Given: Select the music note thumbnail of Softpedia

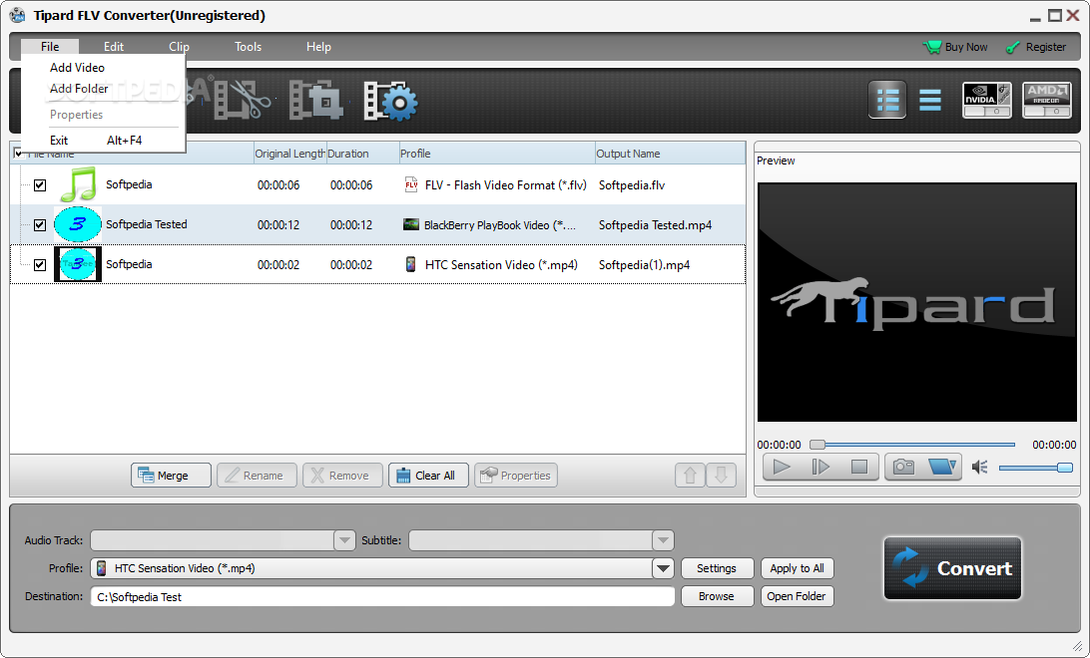Looking at the screenshot, I should click(78, 183).
